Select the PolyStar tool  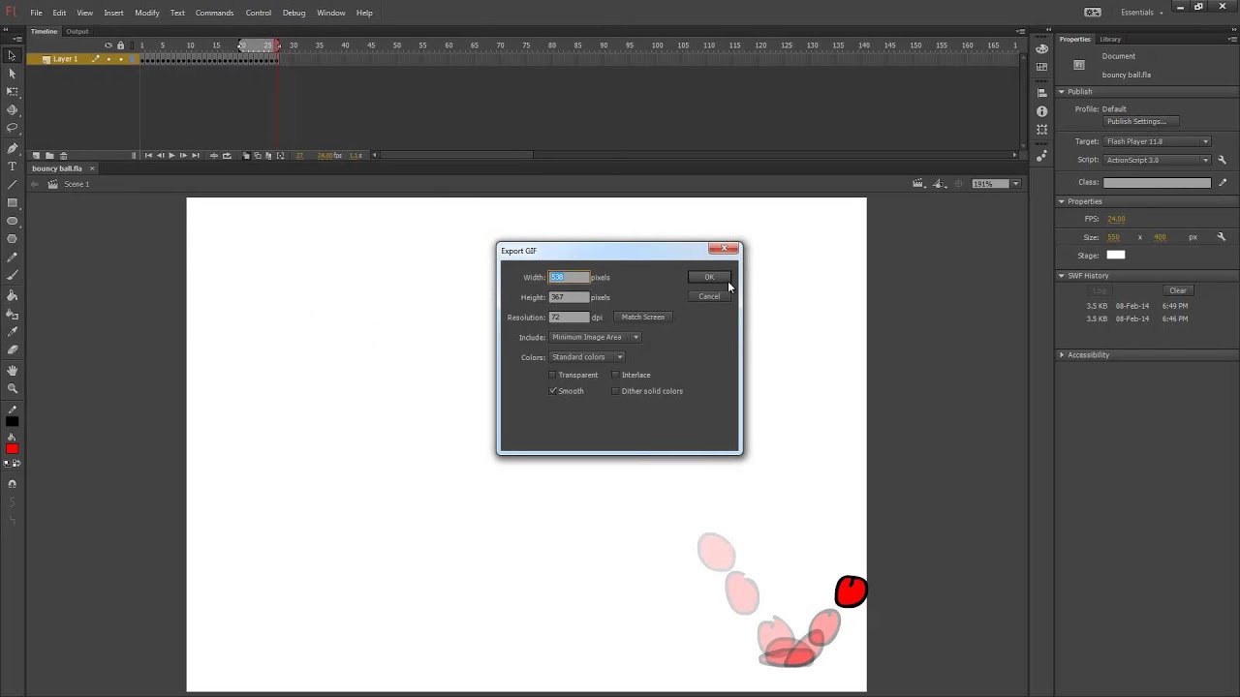[13, 240]
